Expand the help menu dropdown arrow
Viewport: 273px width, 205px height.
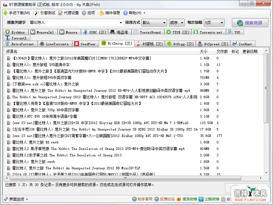click(x=144, y=13)
